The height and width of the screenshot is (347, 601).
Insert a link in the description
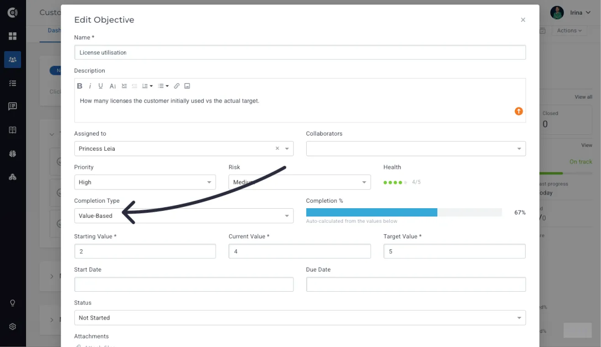point(176,86)
